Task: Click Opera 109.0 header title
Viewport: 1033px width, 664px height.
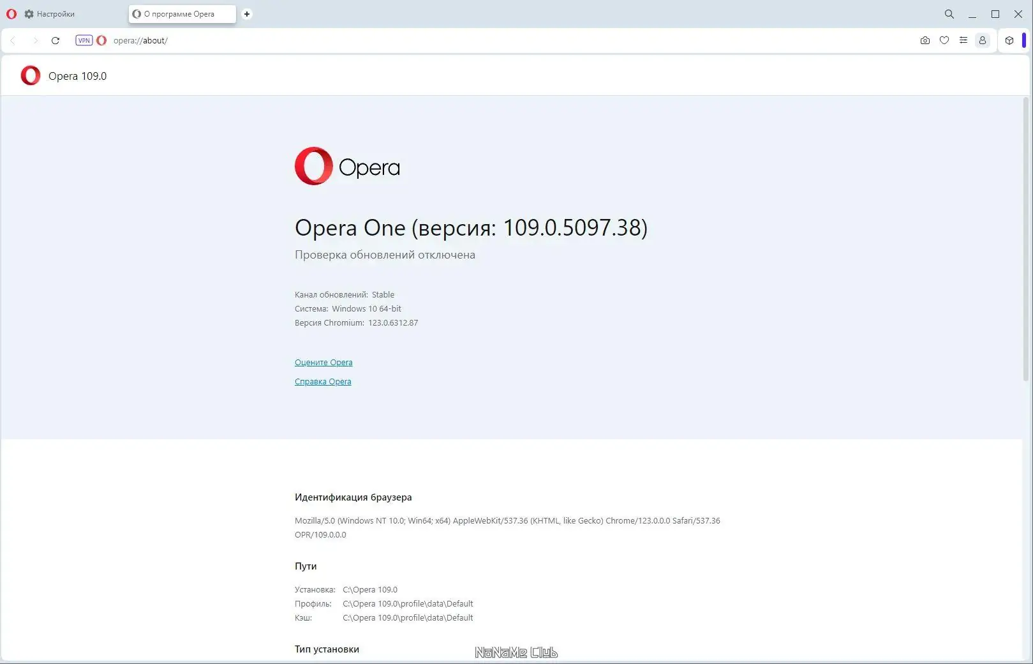Action: click(x=77, y=76)
